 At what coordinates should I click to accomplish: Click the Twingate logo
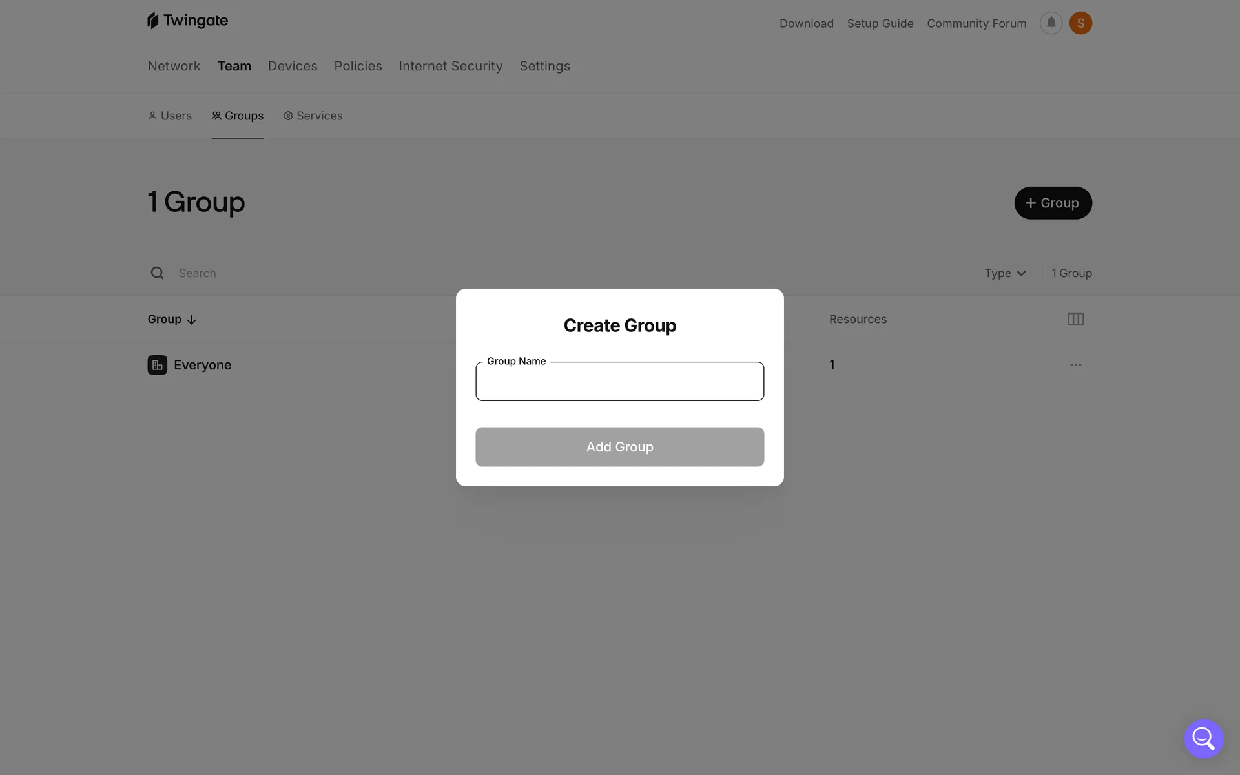(187, 21)
